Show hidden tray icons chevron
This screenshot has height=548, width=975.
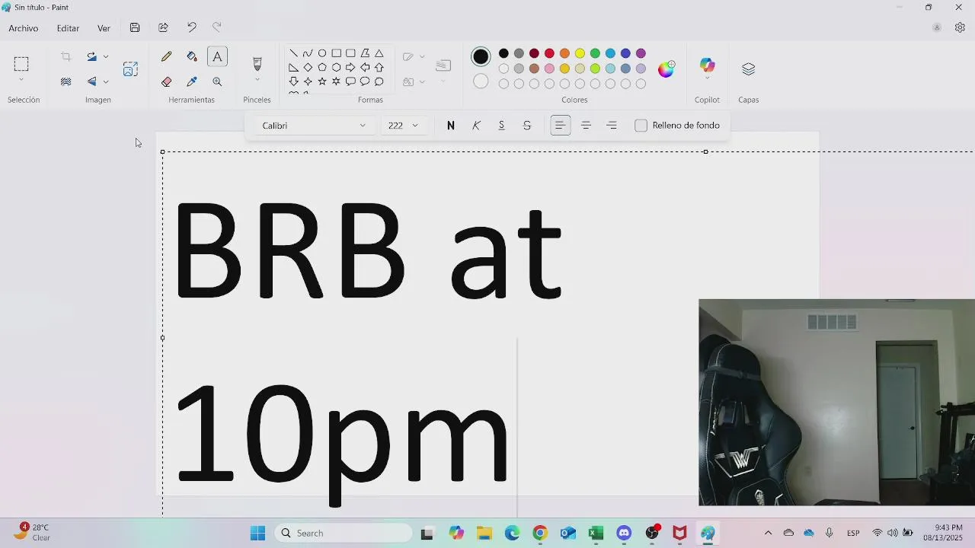tap(768, 533)
